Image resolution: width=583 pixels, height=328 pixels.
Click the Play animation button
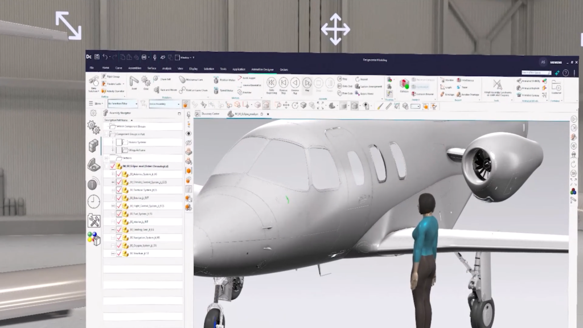[307, 83]
